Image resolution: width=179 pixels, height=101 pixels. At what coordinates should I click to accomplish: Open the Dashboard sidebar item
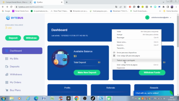click(x=22, y=51)
